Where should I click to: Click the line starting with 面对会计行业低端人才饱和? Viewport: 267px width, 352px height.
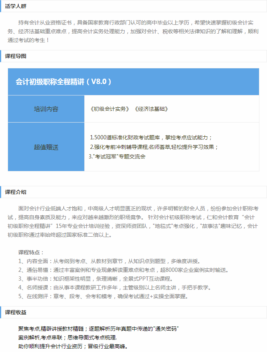click(138, 208)
